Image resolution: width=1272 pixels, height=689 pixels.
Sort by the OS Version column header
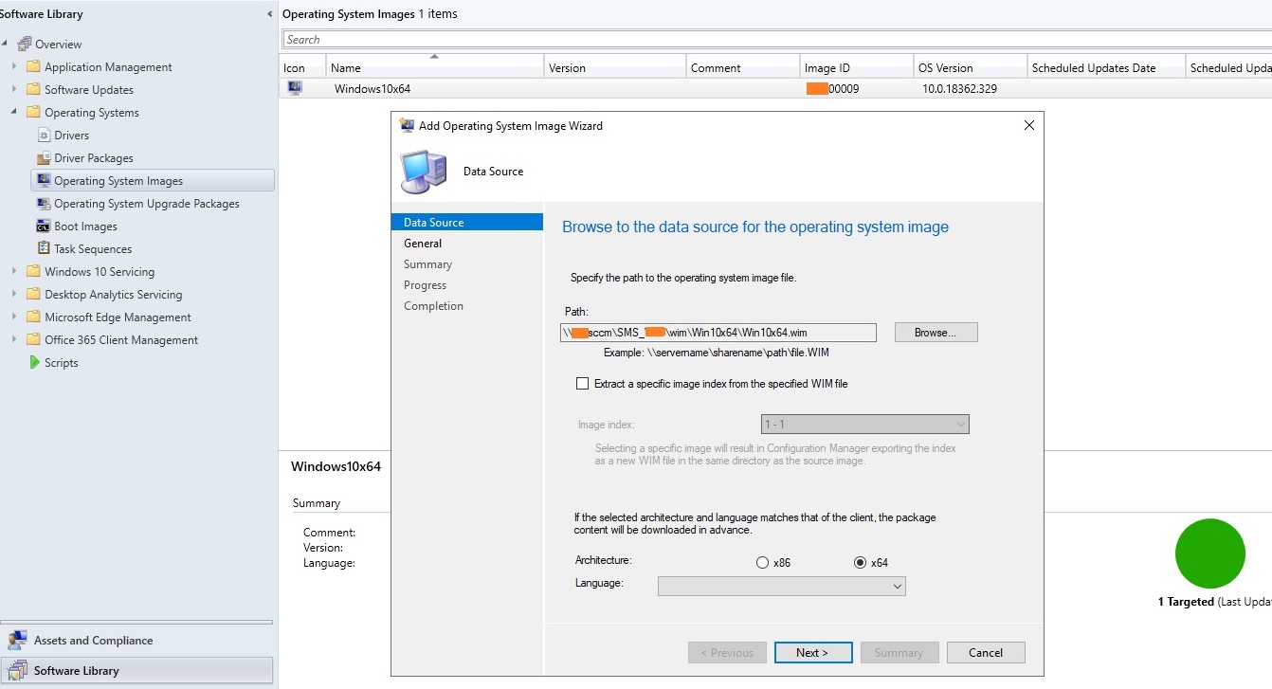pos(971,67)
